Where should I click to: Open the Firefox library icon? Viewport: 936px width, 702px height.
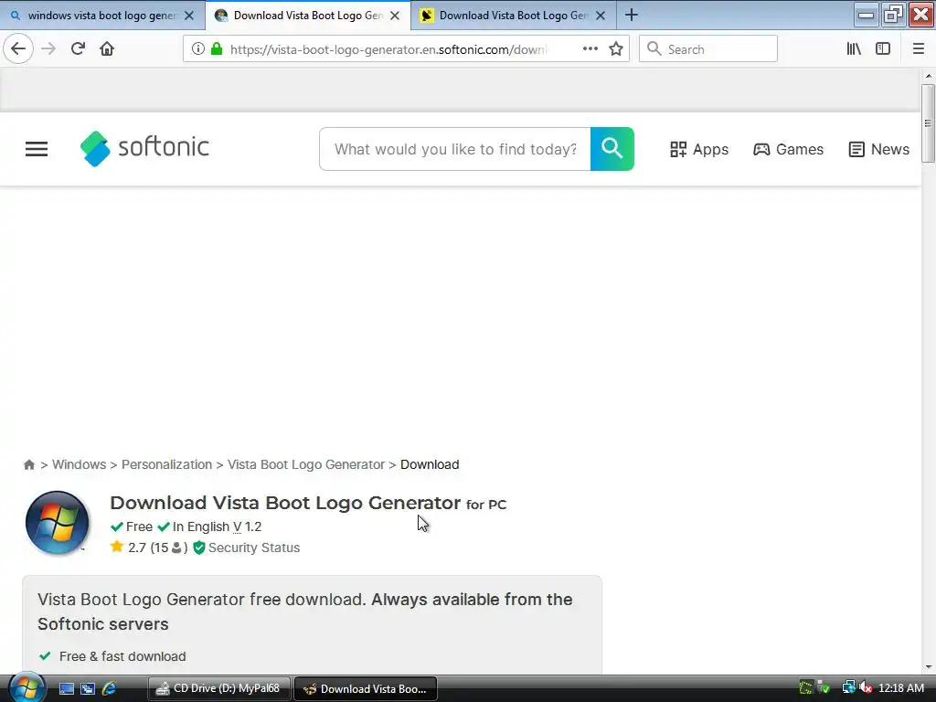tap(854, 49)
